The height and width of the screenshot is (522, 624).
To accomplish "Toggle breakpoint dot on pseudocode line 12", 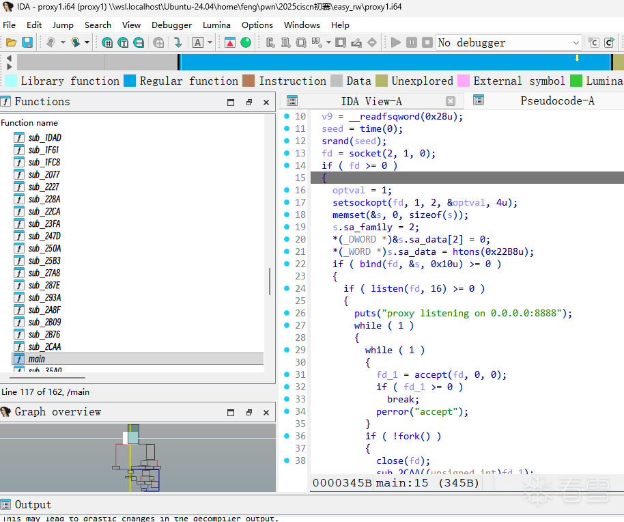I will pyautogui.click(x=287, y=141).
